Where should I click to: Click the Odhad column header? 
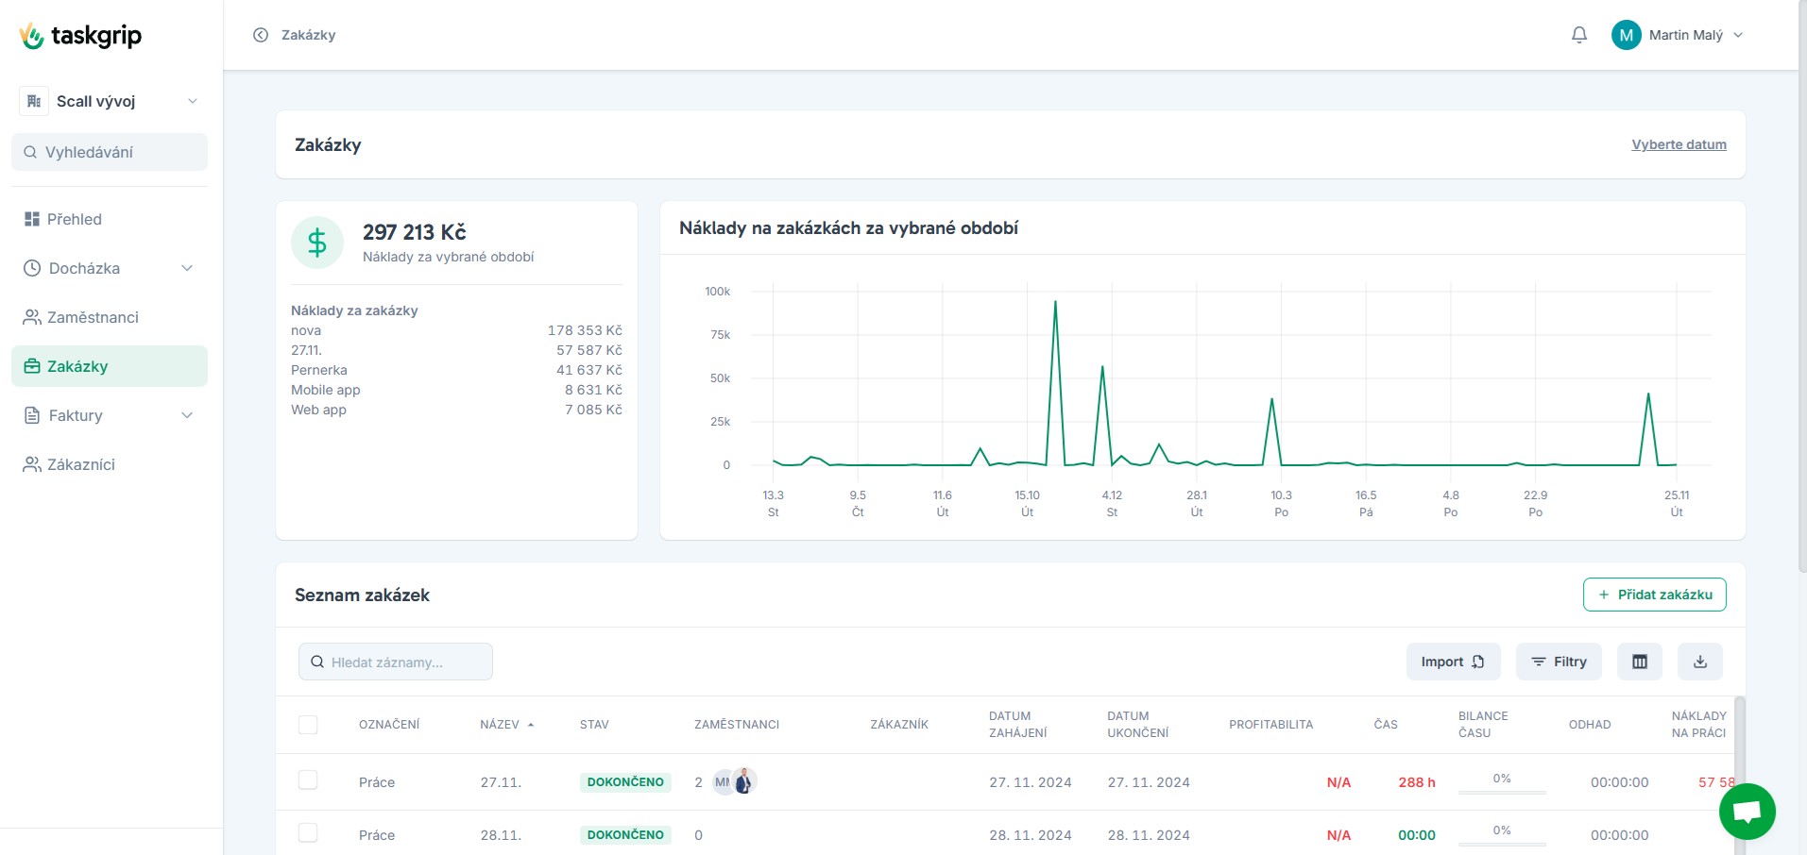point(1590,725)
